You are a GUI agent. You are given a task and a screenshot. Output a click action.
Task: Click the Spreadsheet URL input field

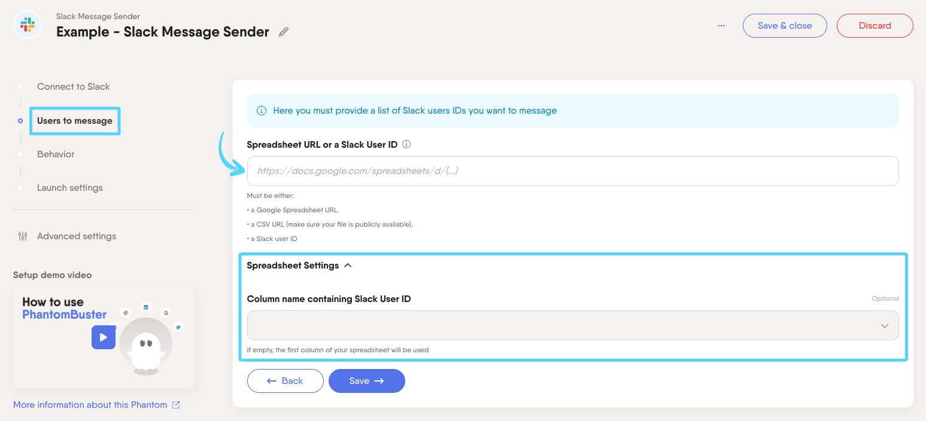pyautogui.click(x=572, y=171)
